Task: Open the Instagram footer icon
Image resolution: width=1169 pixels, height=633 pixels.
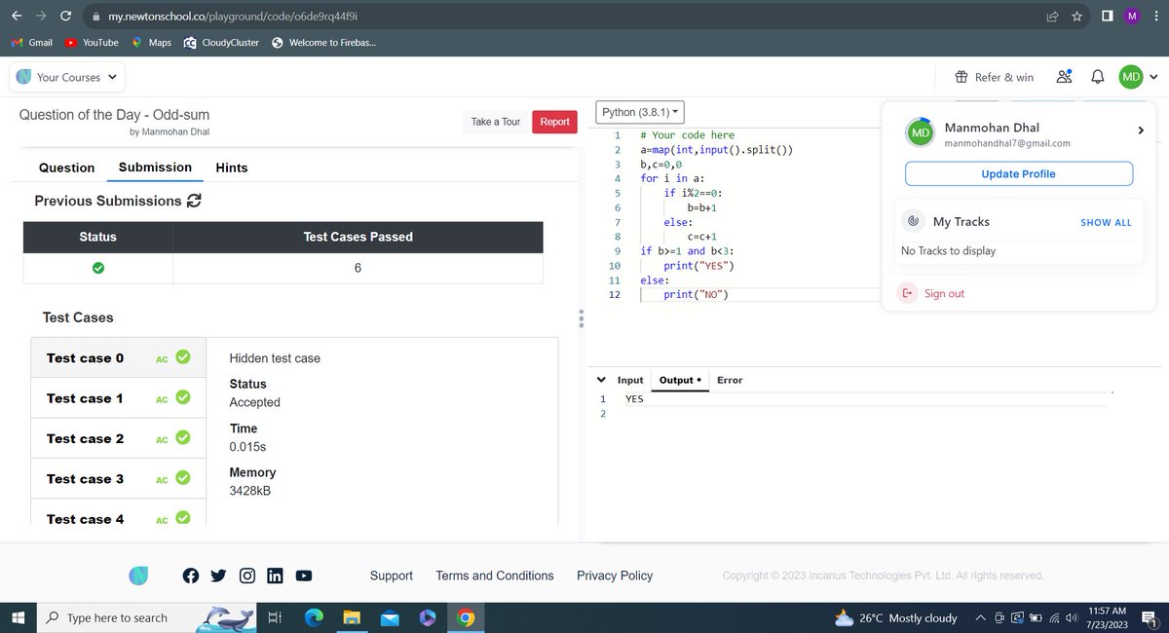Action: pos(247,576)
